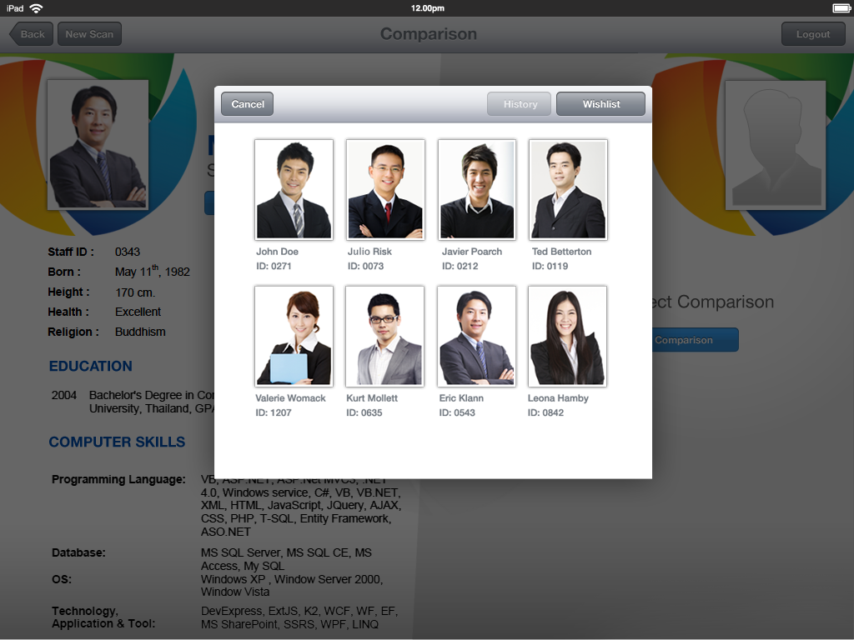854x640 pixels.
Task: Click the name label Julio Risk
Action: tap(369, 252)
